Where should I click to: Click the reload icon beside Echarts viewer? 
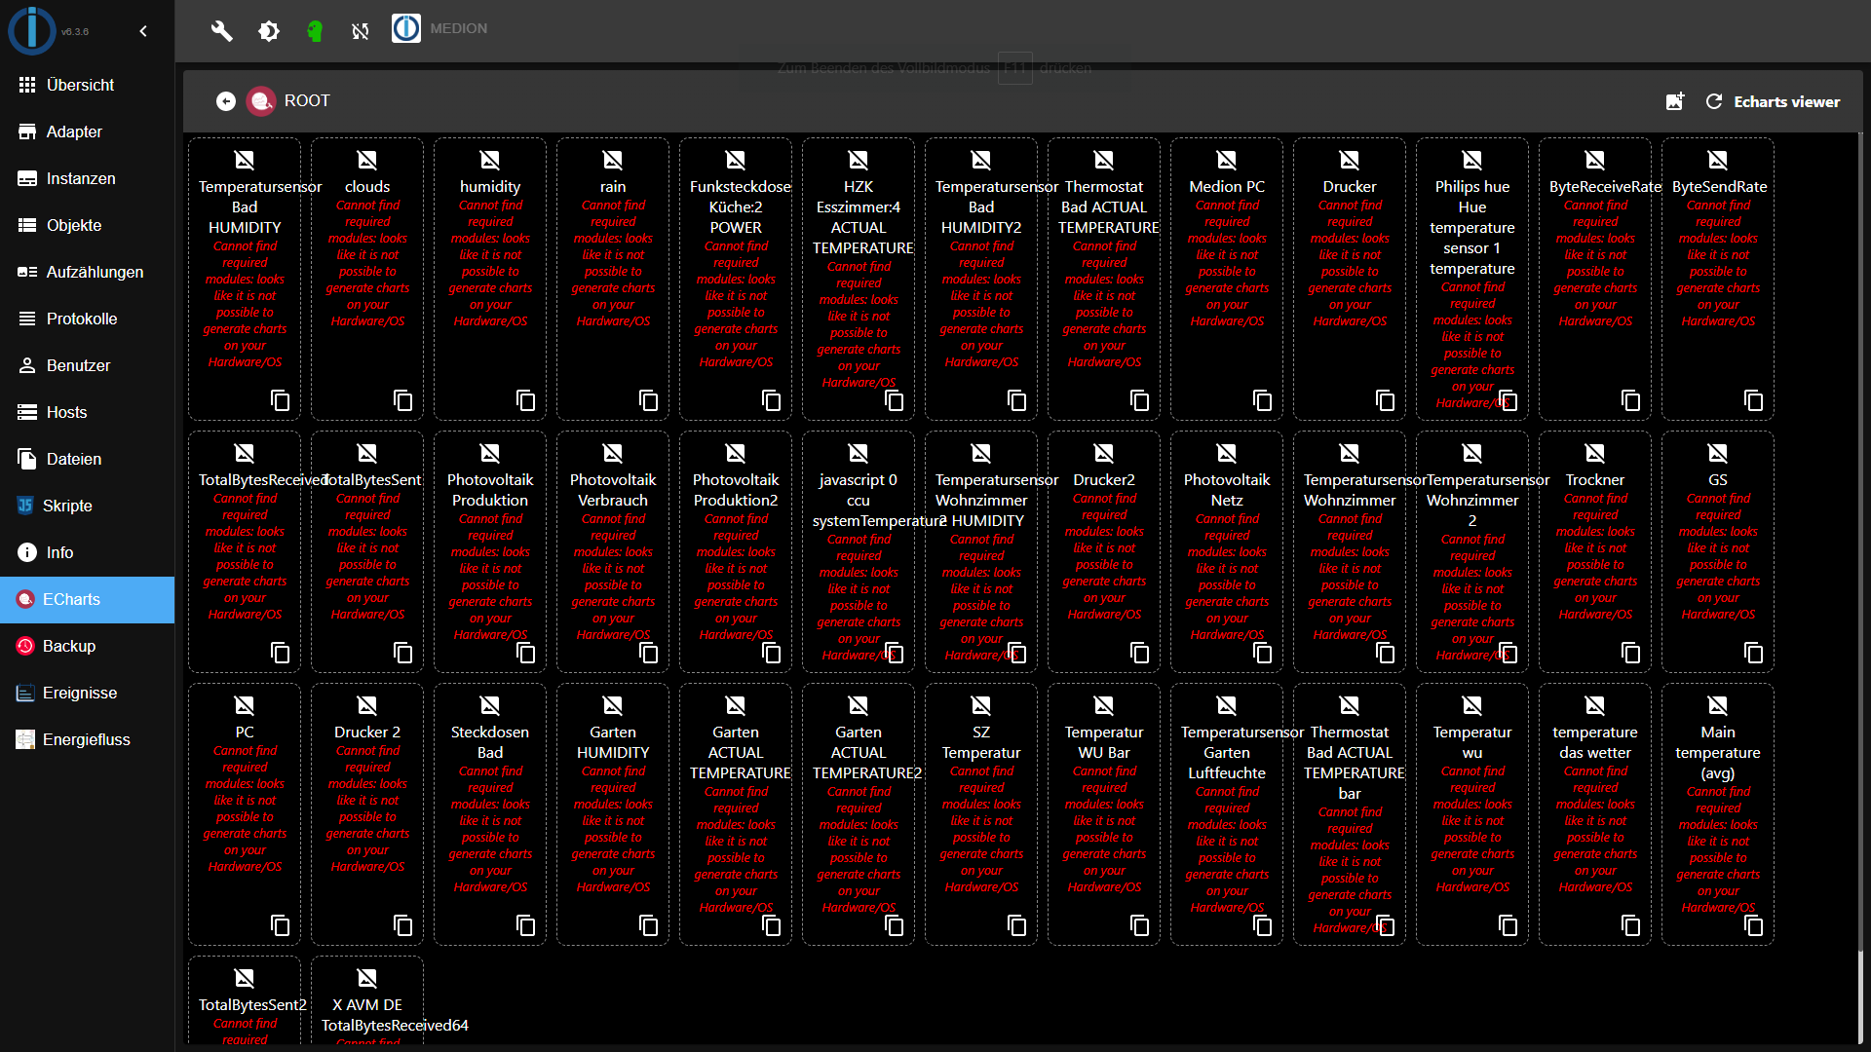(1714, 101)
